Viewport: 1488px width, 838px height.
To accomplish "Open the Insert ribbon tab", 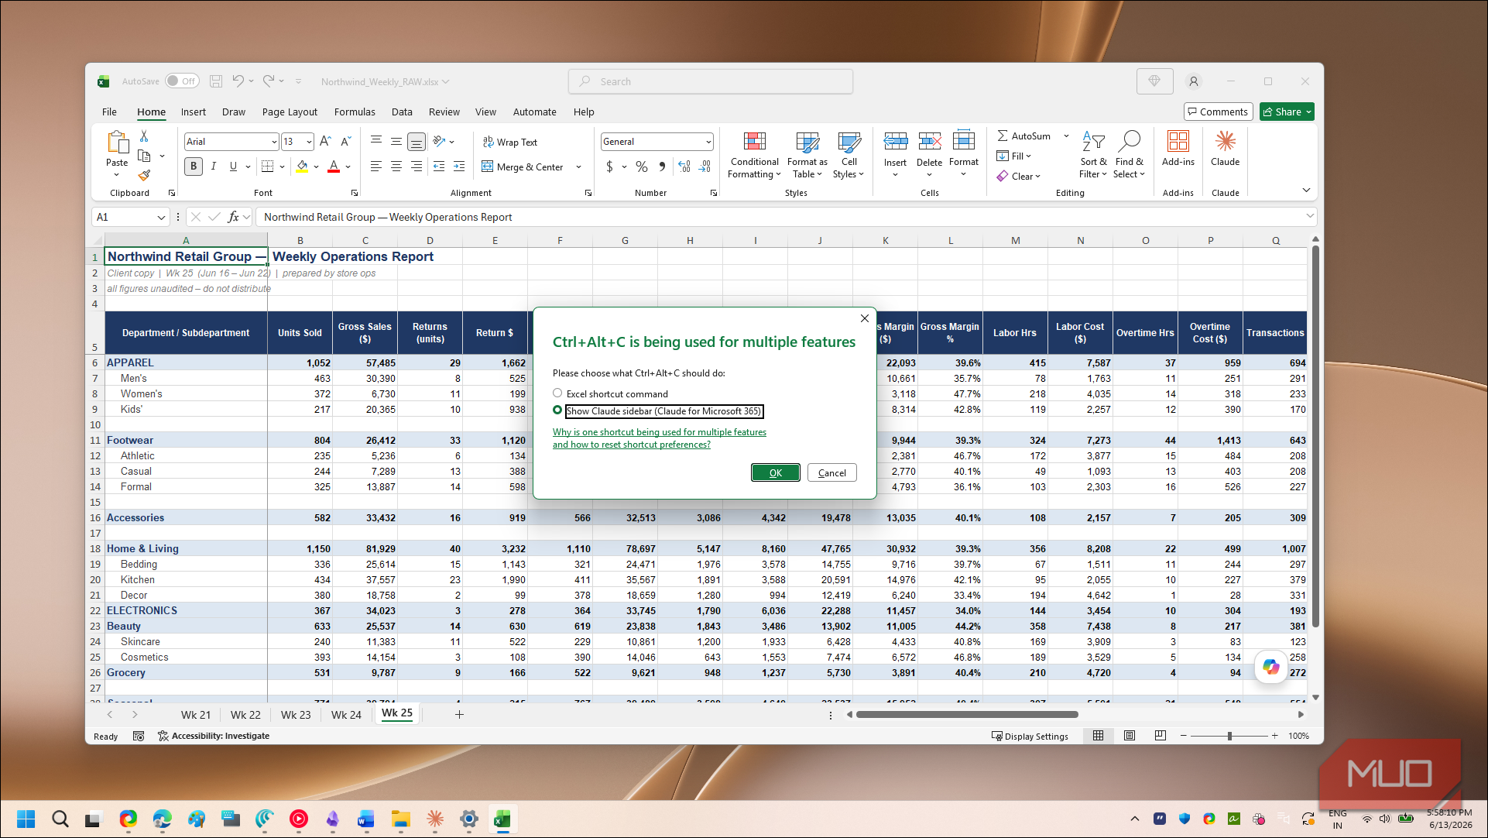I will [193, 112].
